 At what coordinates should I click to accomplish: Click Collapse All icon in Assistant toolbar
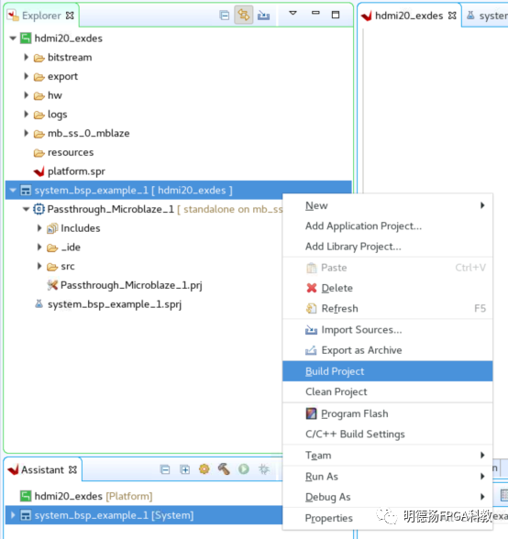(165, 469)
